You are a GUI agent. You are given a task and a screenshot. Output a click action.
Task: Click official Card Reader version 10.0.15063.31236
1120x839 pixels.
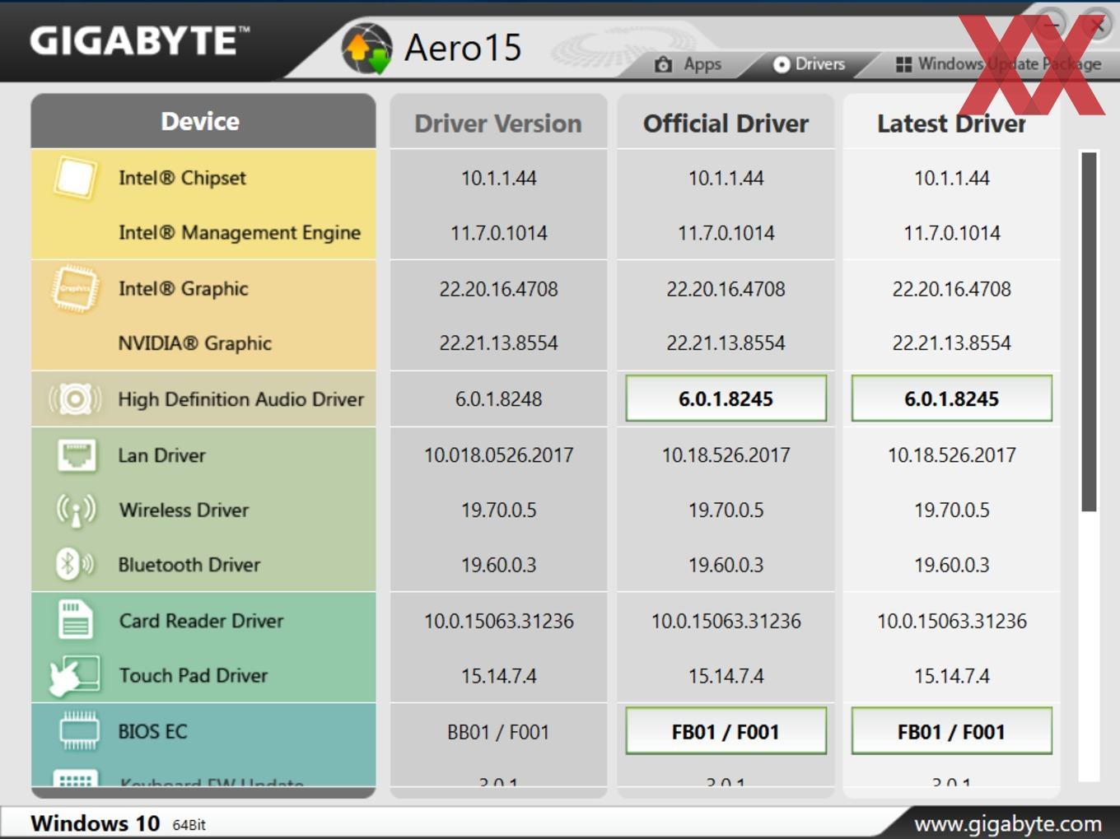point(726,621)
